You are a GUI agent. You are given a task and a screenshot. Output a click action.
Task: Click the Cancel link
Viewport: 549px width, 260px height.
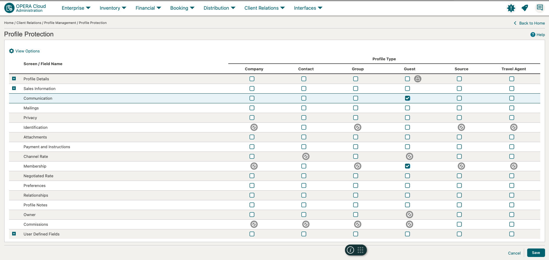point(514,253)
